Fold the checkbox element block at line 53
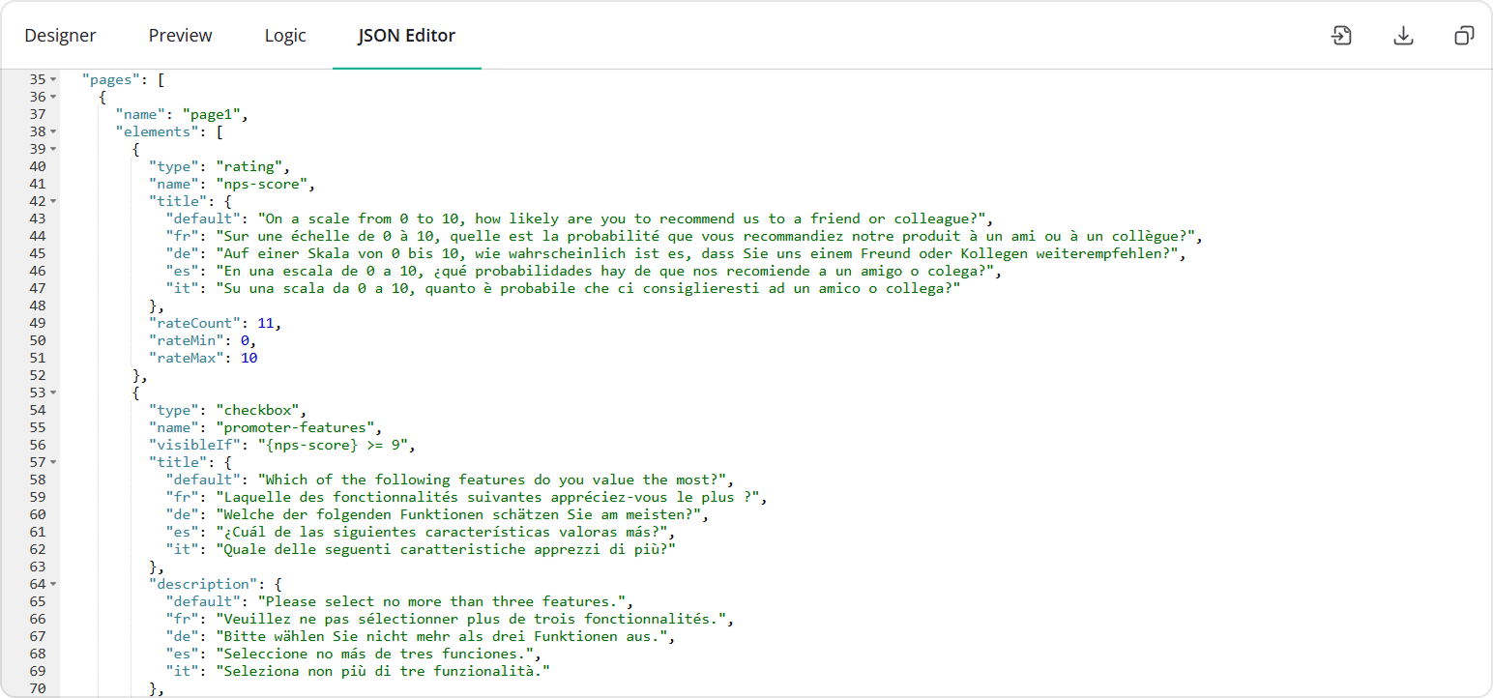 pyautogui.click(x=52, y=392)
